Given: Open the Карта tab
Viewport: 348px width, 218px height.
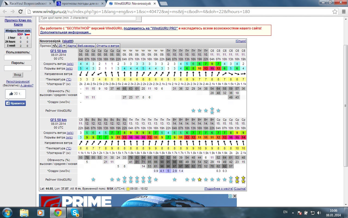Looking at the screenshot, I should (72, 46).
